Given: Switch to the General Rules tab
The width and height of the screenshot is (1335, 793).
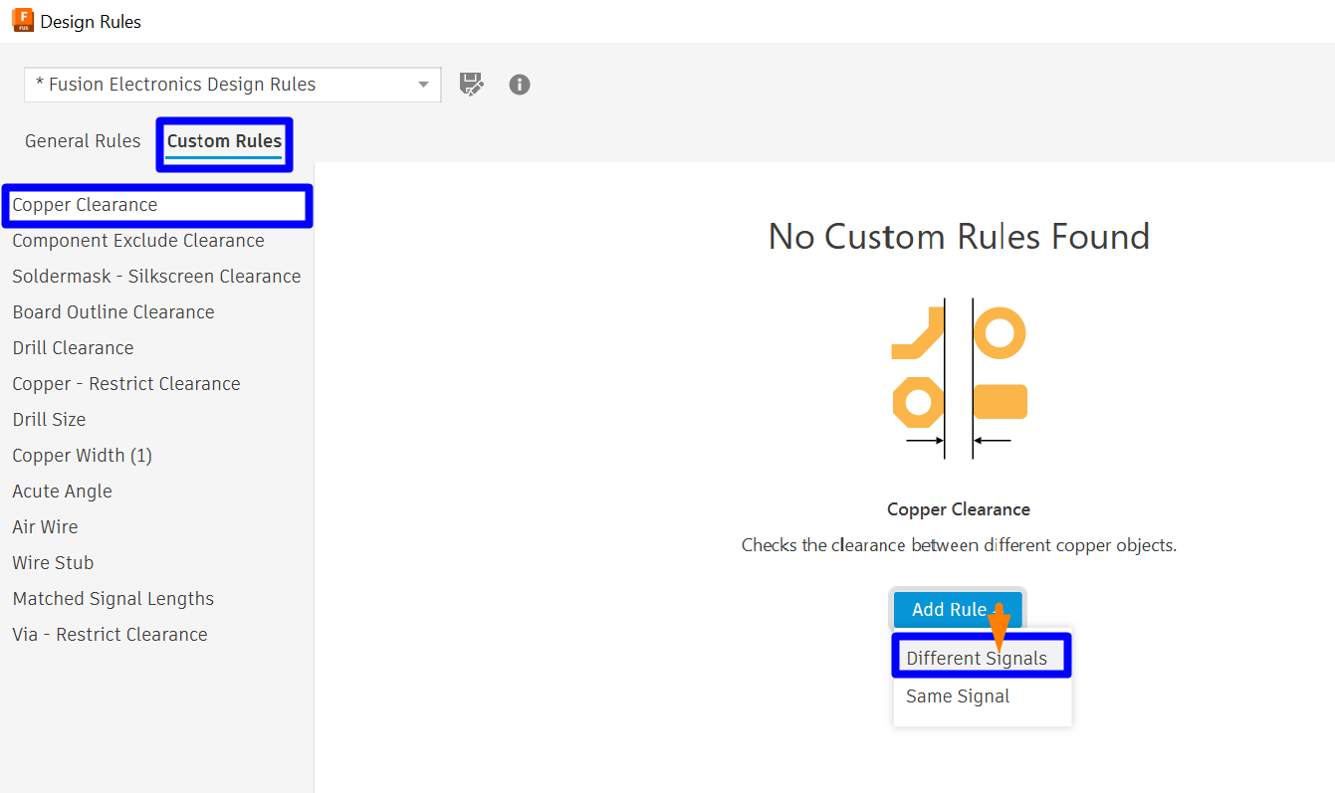Looking at the screenshot, I should 83,140.
